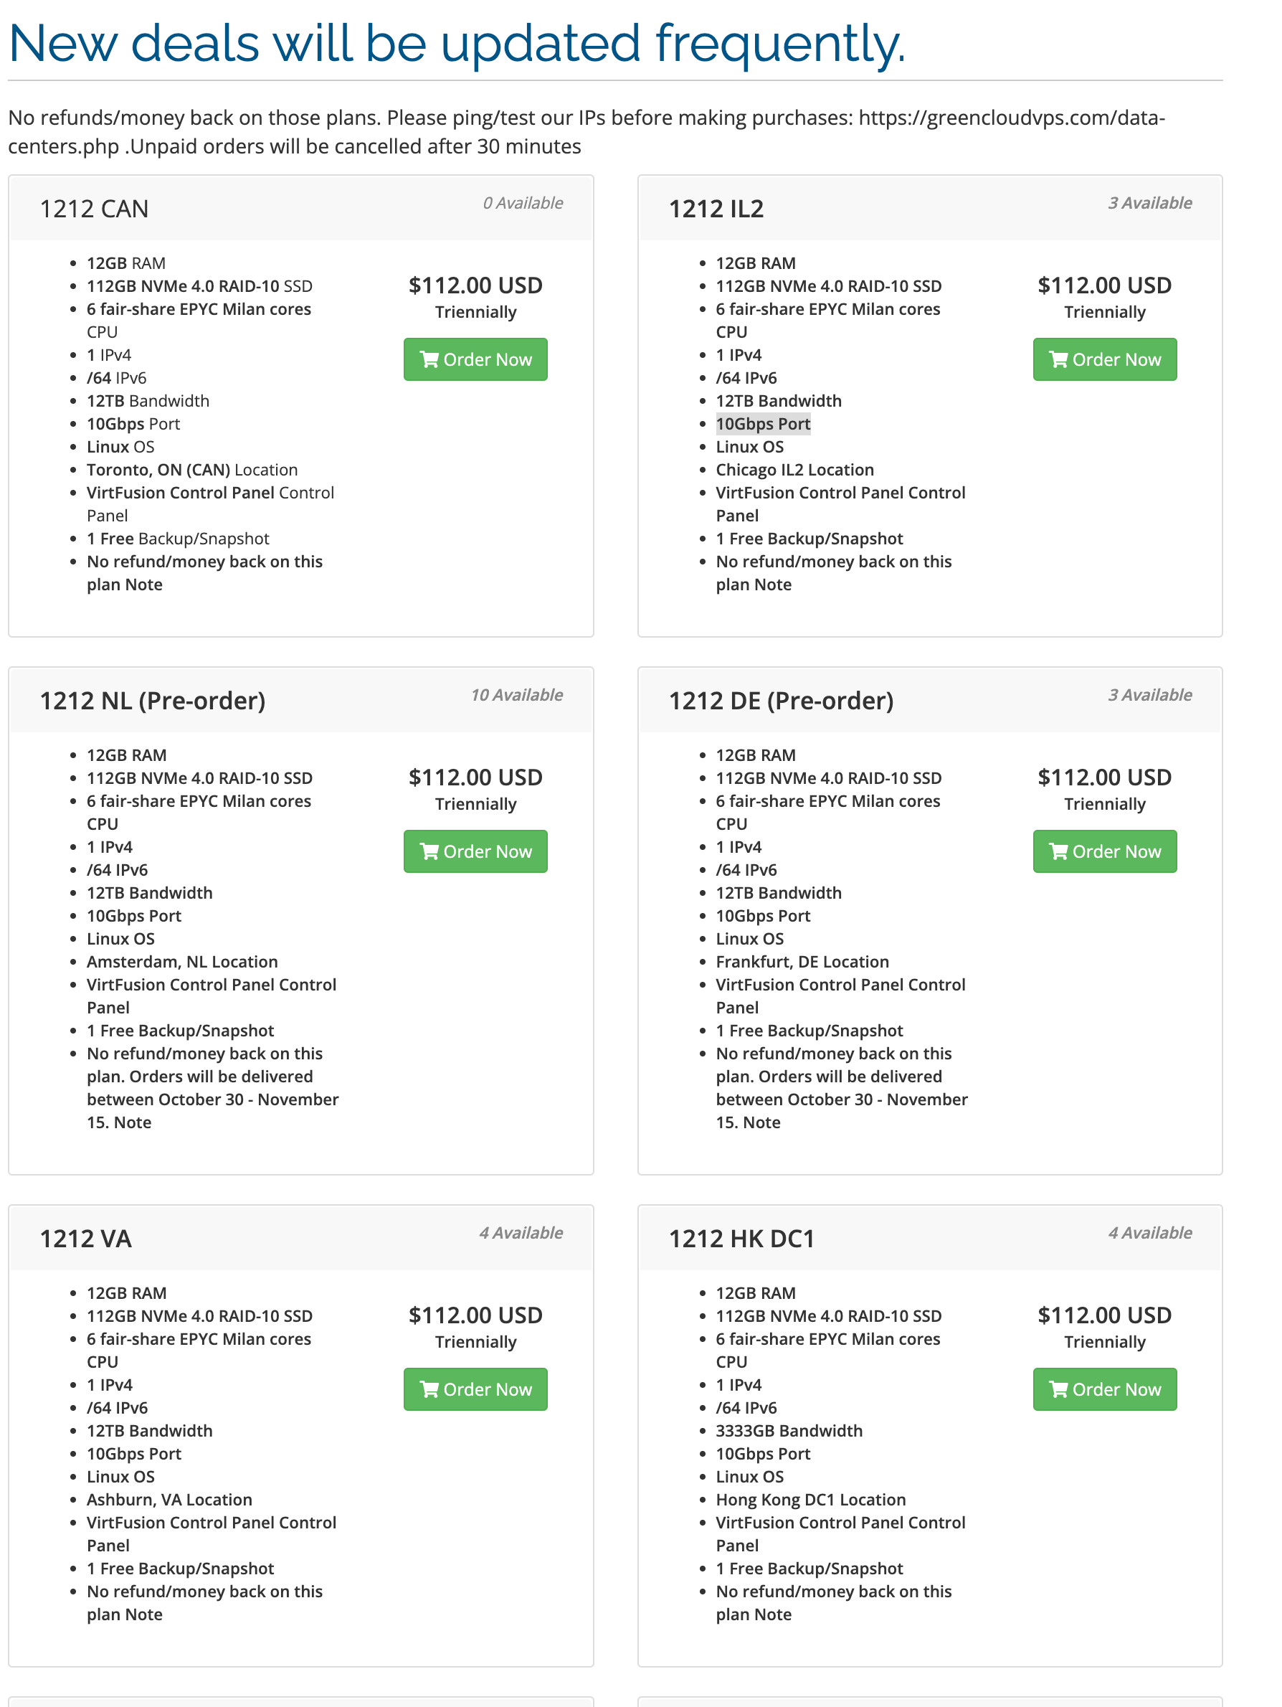Click the "New deals will be updated frequently" heading

[x=457, y=43]
